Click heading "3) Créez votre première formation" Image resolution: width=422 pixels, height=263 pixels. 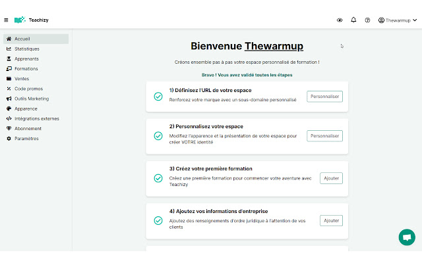coord(211,169)
